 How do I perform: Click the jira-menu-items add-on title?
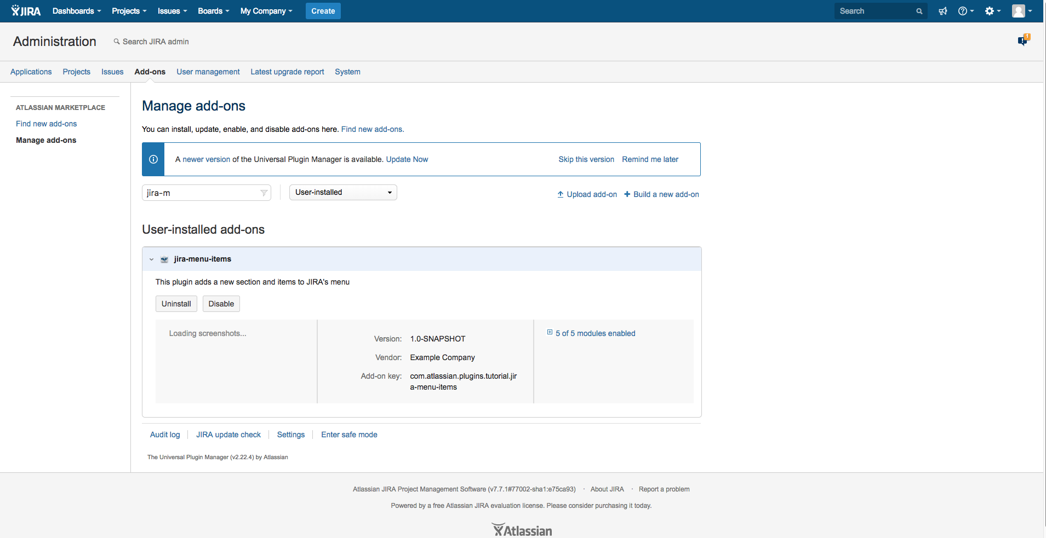point(203,259)
